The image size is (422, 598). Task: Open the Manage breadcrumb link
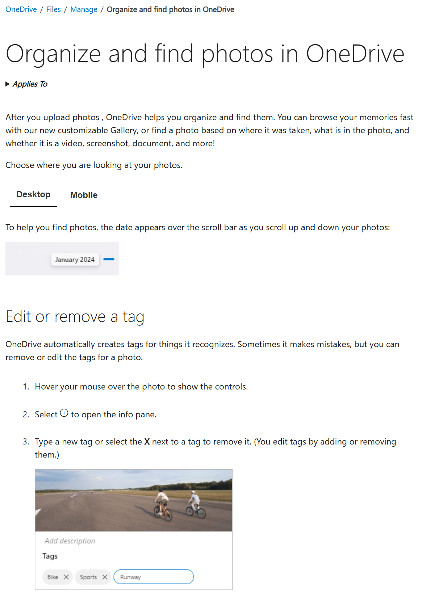tap(84, 9)
